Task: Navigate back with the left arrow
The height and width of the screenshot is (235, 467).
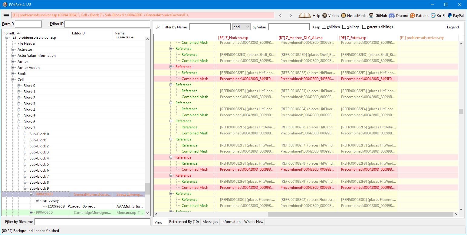Action: coord(280,15)
